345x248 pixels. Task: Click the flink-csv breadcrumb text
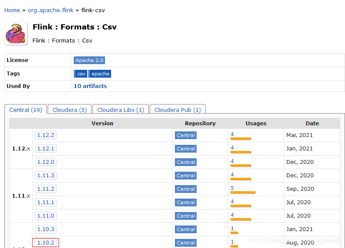[x=93, y=10]
